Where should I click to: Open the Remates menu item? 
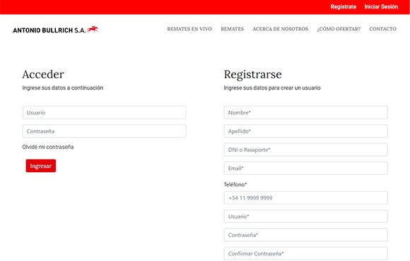(232, 29)
